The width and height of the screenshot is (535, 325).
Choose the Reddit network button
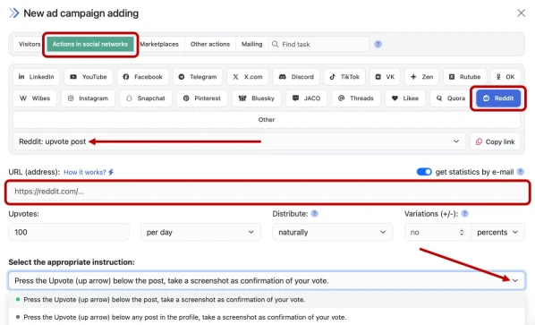pos(498,98)
